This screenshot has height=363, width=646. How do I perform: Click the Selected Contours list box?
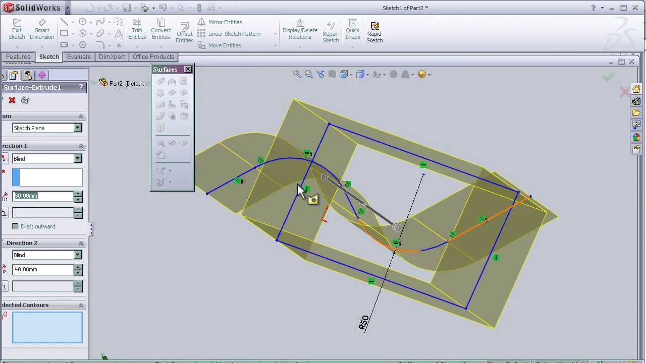click(x=47, y=327)
